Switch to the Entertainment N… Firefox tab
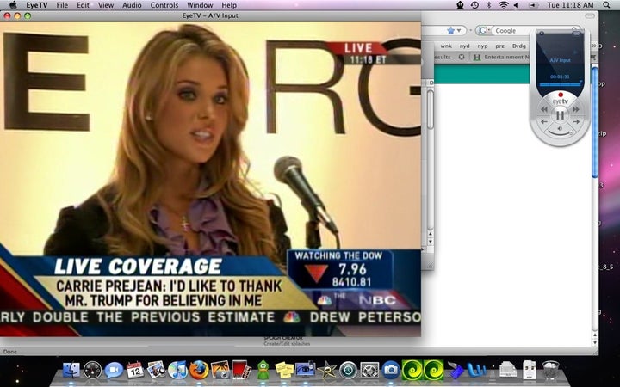Viewport: 620px width, 387px height. point(501,58)
